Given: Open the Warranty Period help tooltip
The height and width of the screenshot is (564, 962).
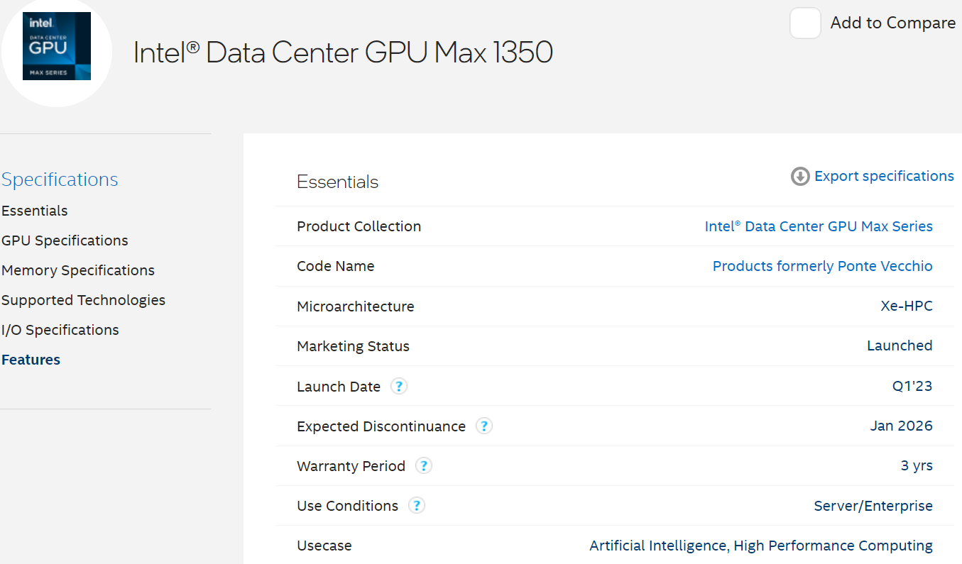Looking at the screenshot, I should 424,466.
